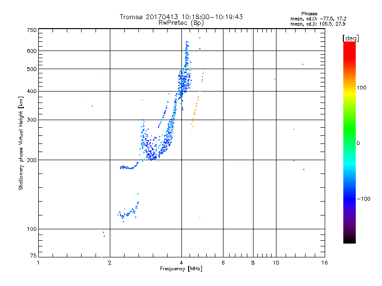
Task: Click the 0 tick label on the colorbar
Action: (x=358, y=143)
